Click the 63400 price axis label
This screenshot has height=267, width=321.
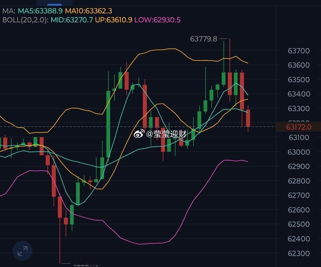[299, 94]
